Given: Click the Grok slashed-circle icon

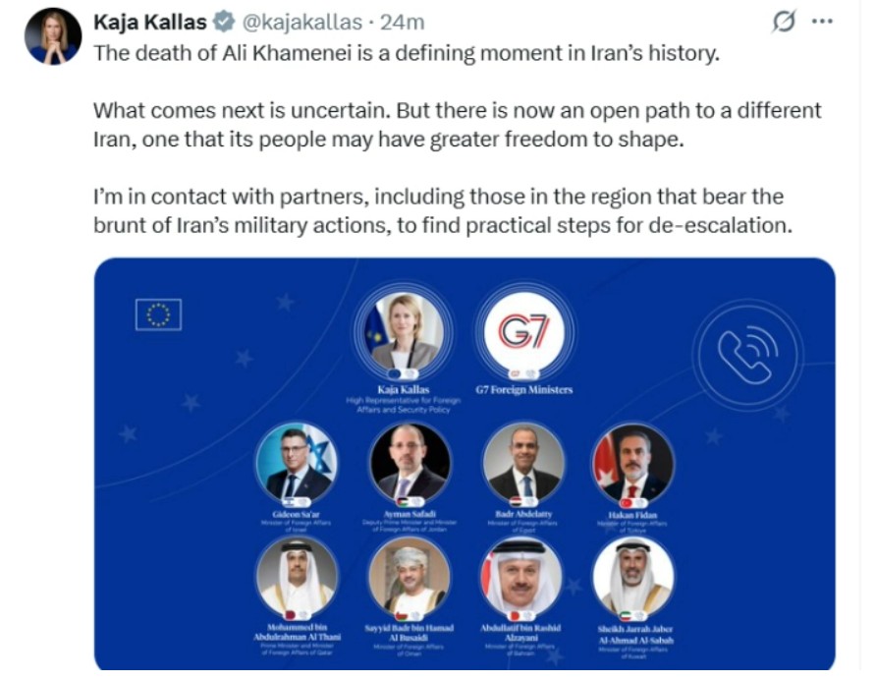Looking at the screenshot, I should click(784, 23).
